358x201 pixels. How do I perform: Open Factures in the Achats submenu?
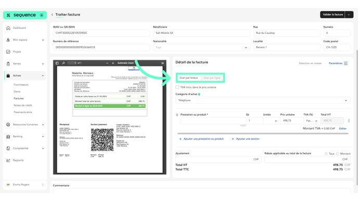point(19,99)
